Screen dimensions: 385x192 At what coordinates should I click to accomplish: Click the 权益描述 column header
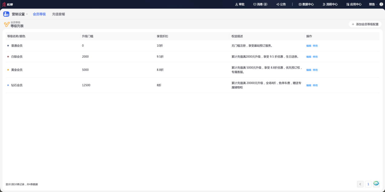237,36
